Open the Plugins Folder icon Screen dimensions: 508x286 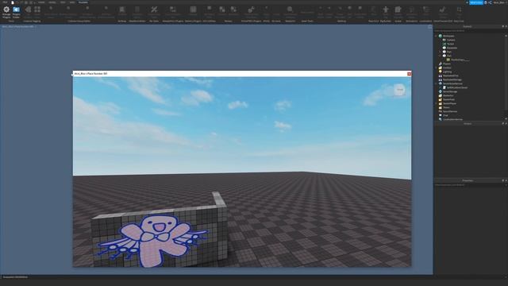pos(16,10)
